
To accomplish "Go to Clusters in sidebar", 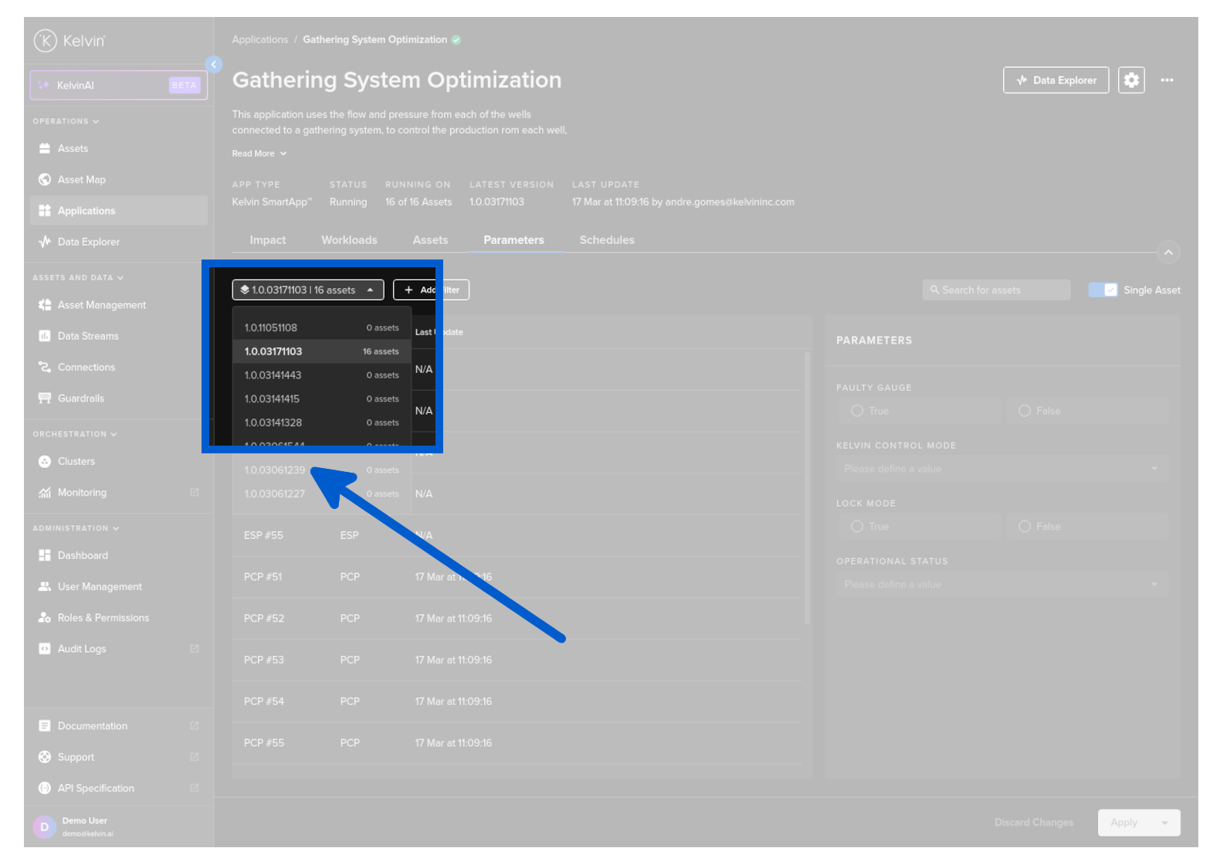I will pos(76,461).
